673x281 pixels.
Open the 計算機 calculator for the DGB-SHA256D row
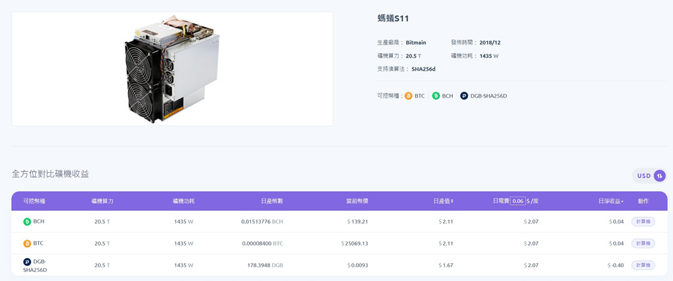643,265
